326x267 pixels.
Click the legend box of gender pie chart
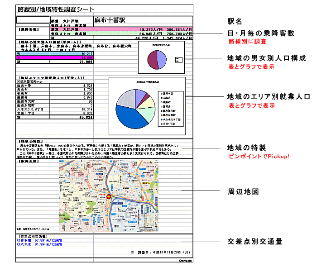[x=178, y=60]
